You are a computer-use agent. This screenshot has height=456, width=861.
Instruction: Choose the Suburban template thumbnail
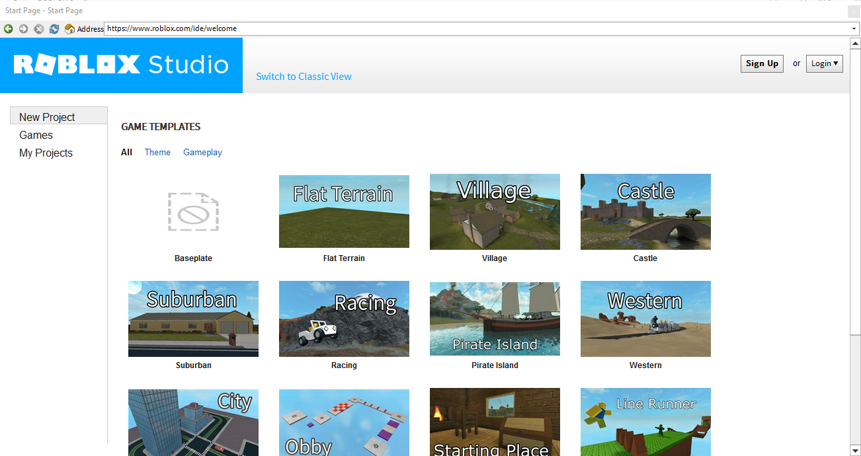point(193,319)
